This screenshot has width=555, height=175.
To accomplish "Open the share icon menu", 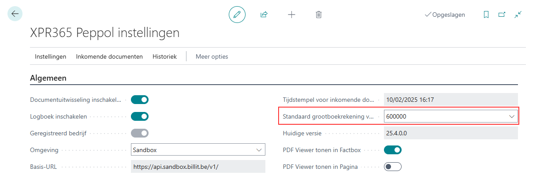I will coord(264,15).
